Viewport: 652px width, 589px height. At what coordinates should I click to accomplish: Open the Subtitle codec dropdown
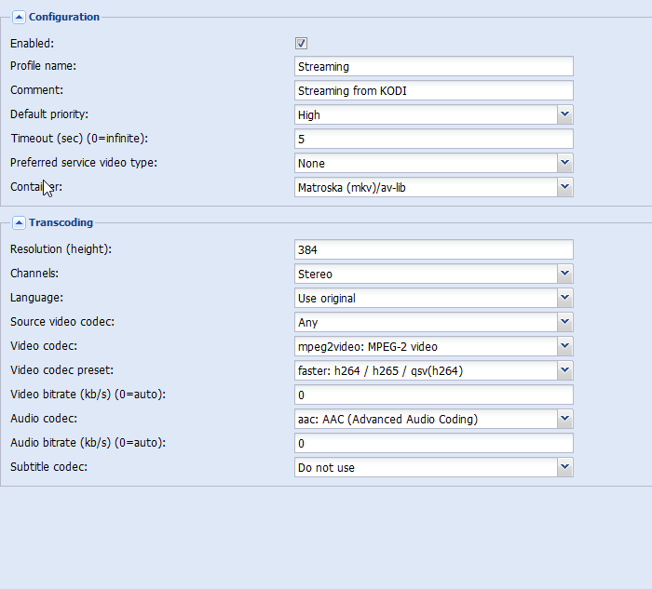pyautogui.click(x=564, y=467)
